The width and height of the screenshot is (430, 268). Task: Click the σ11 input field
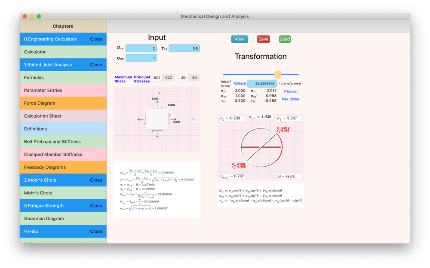coord(141,49)
